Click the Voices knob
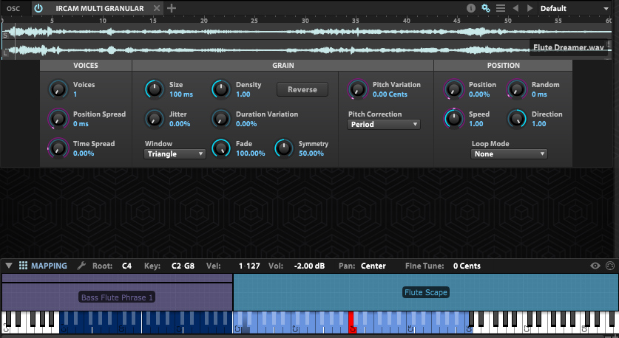The width and height of the screenshot is (619, 338). [58, 89]
